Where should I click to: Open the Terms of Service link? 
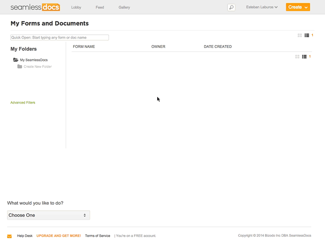coord(97,236)
